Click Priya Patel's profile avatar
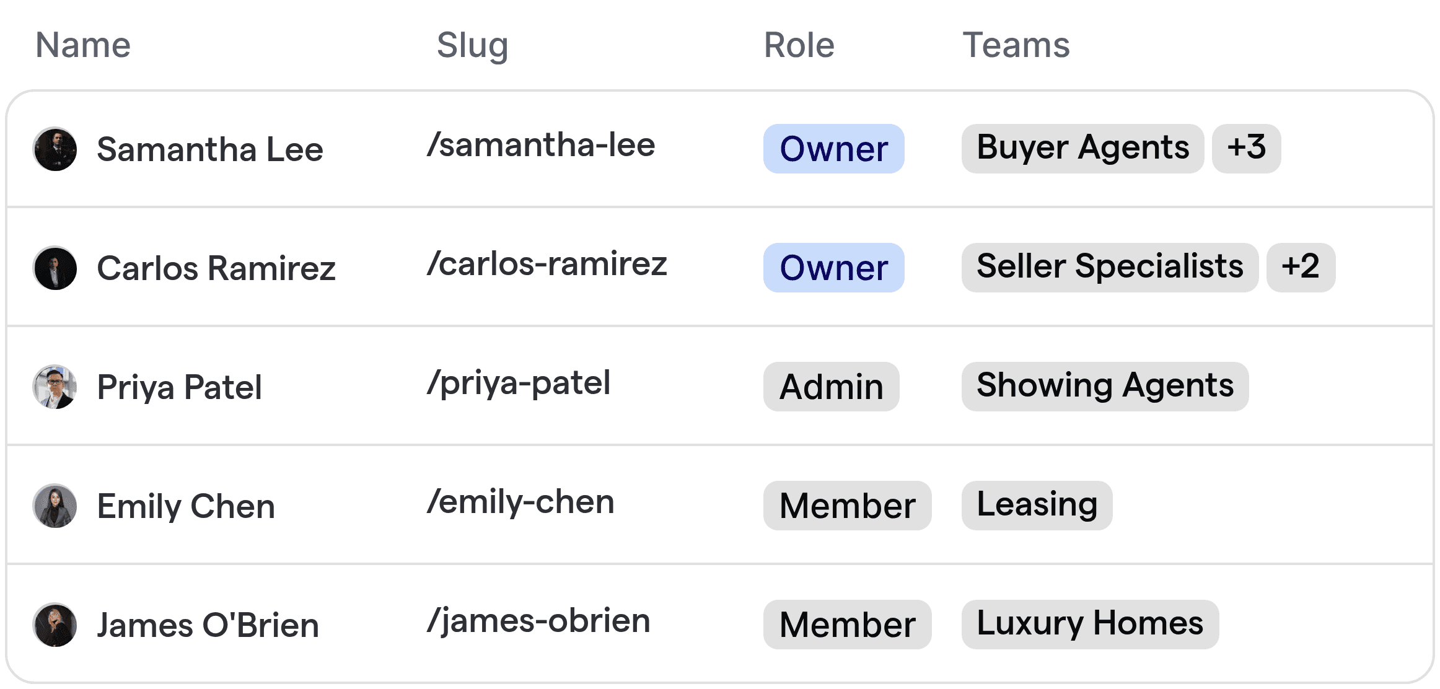 [55, 387]
